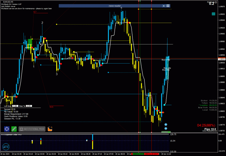This screenshot has height=156, width=226.
Task: Click the green date marker on time axis
Action: (x=138, y=154)
